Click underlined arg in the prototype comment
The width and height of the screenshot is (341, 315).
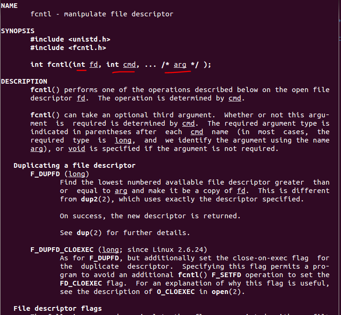tap(180, 64)
